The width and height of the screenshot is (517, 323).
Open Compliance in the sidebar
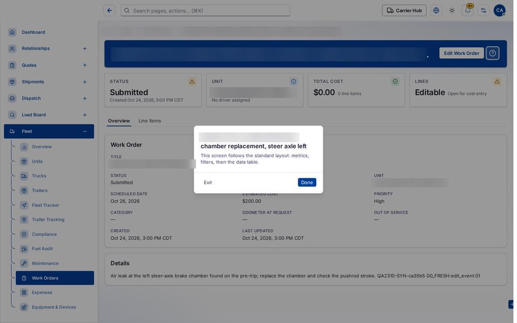[55, 234]
